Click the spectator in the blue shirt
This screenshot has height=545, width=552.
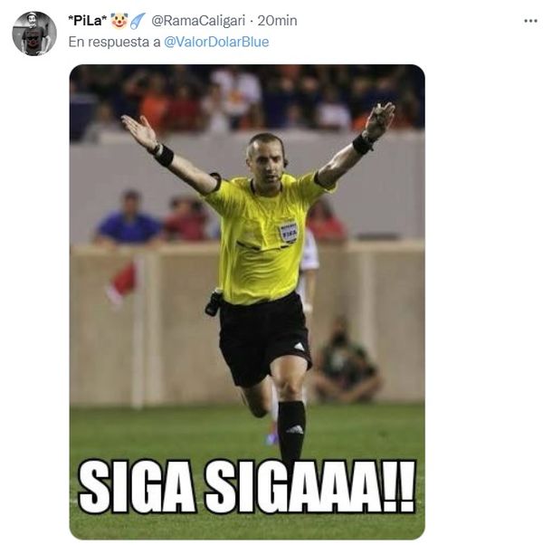[129, 218]
